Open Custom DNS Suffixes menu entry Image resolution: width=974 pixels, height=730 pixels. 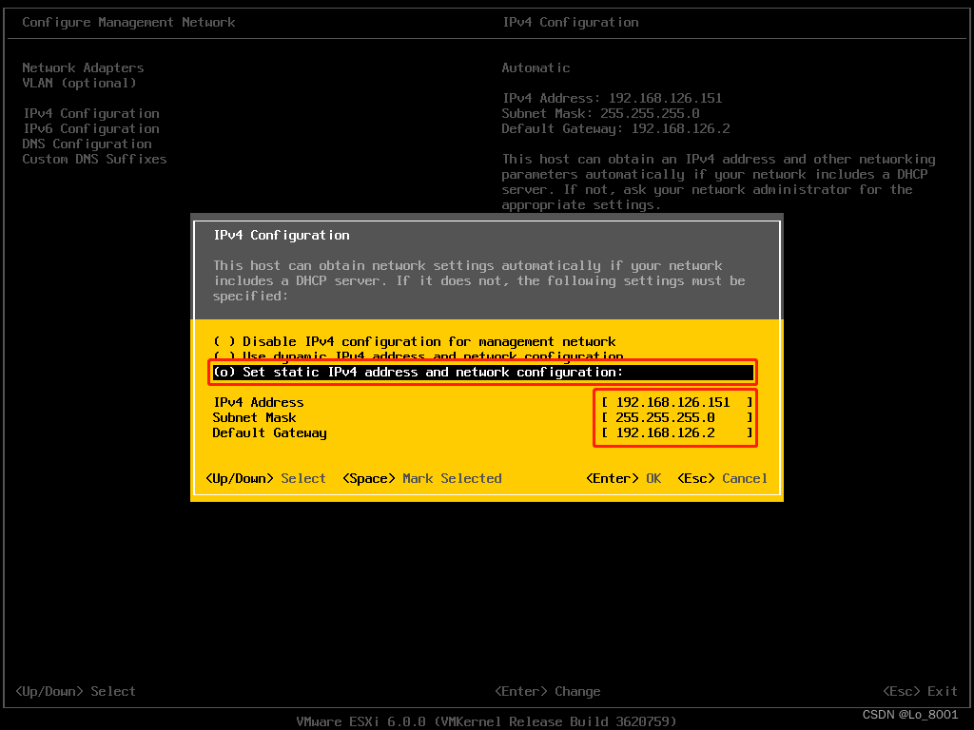(94, 159)
